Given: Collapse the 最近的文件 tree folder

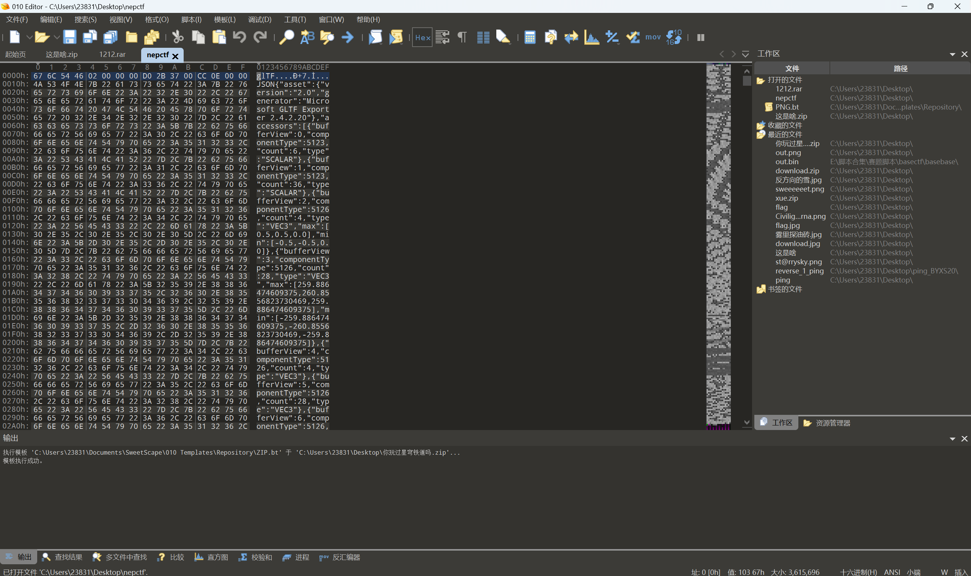Looking at the screenshot, I should [760, 135].
